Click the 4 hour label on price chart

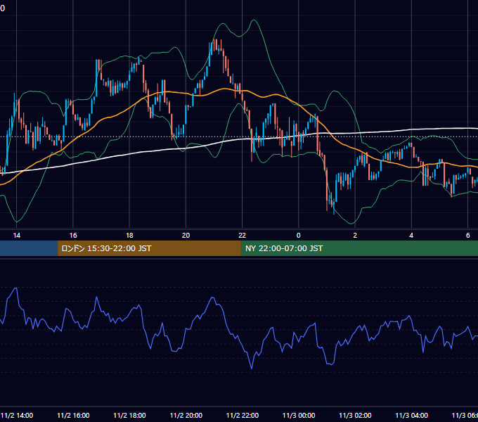click(411, 236)
